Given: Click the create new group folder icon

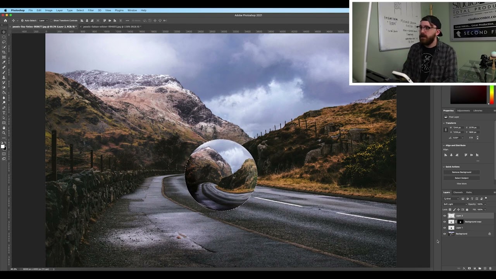Looking at the screenshot, I should 480,268.
